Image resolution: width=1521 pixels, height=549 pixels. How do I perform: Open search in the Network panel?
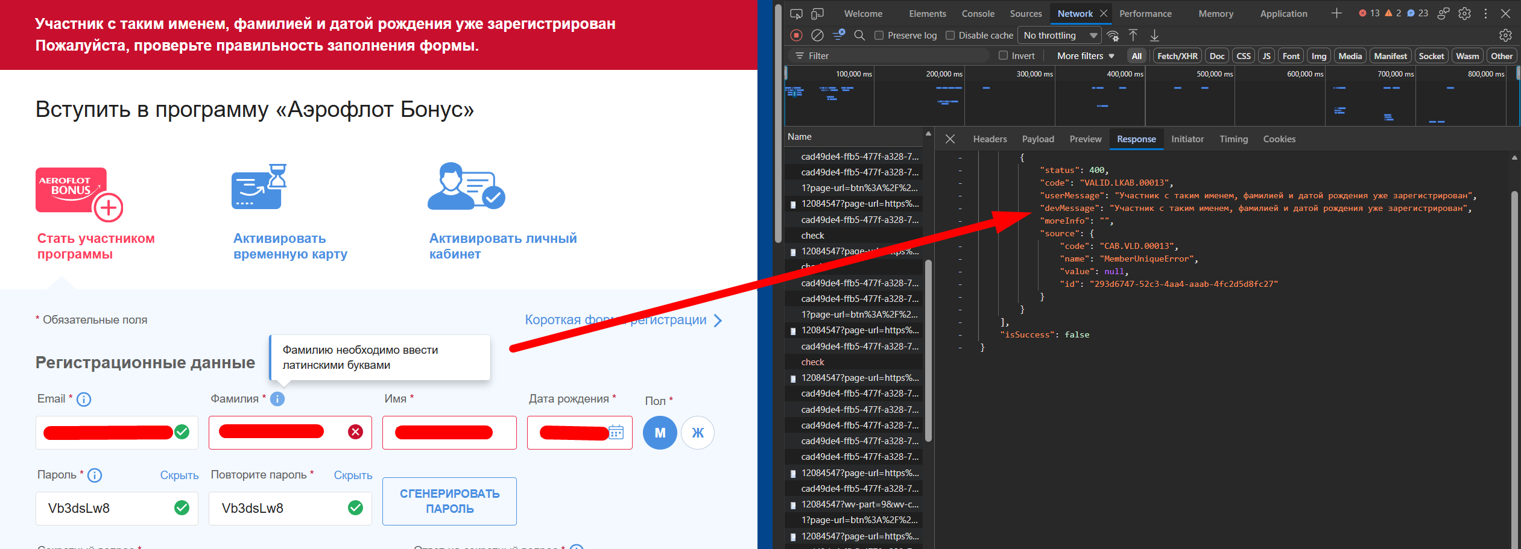(859, 36)
